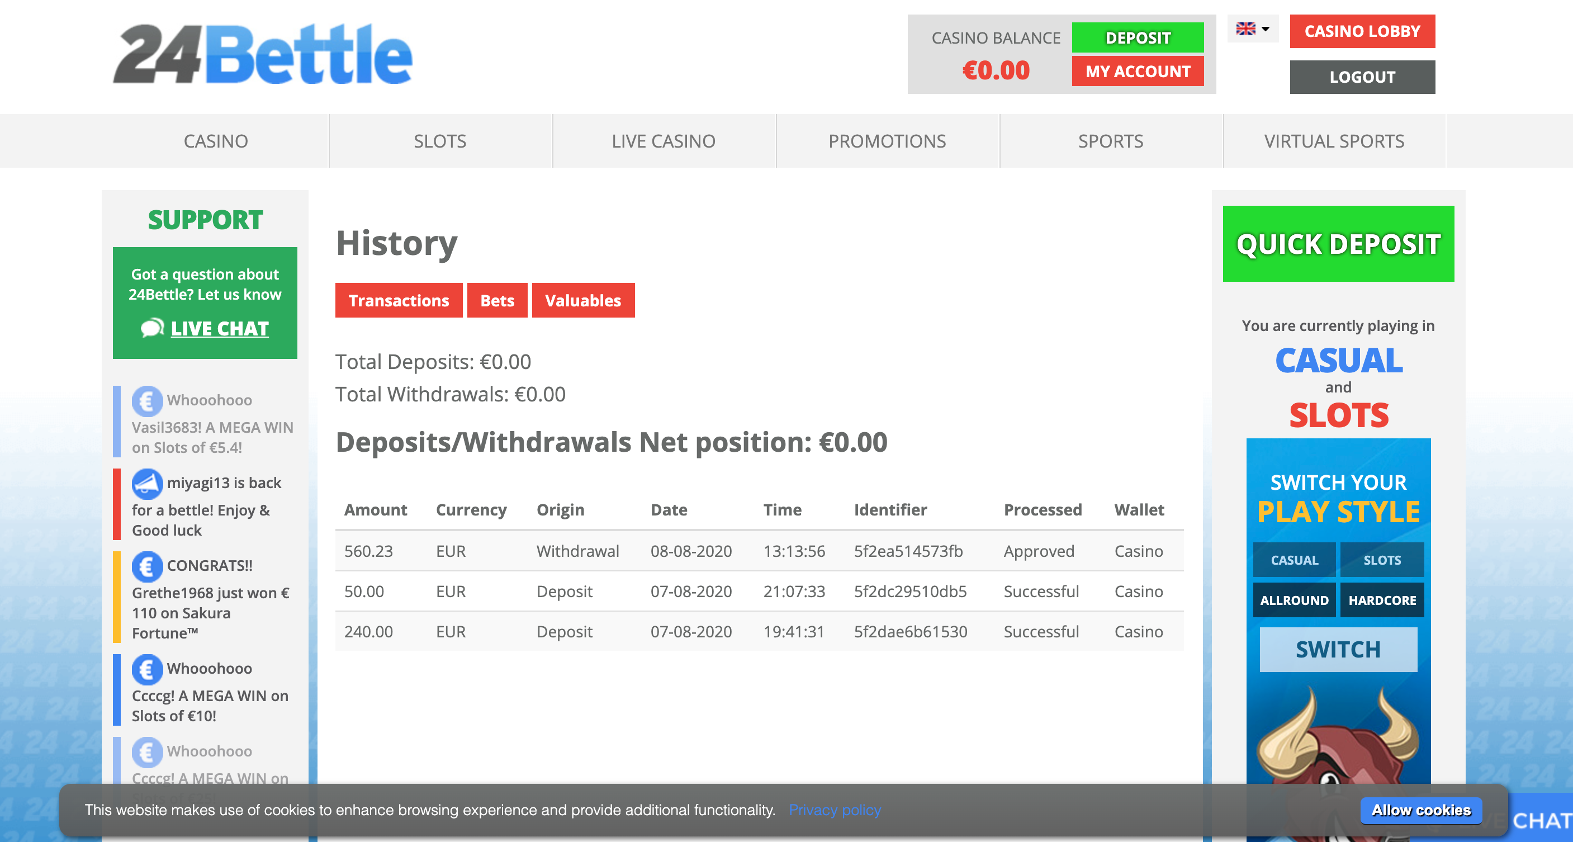Click the 21:07:33 time cell

pyautogui.click(x=794, y=592)
